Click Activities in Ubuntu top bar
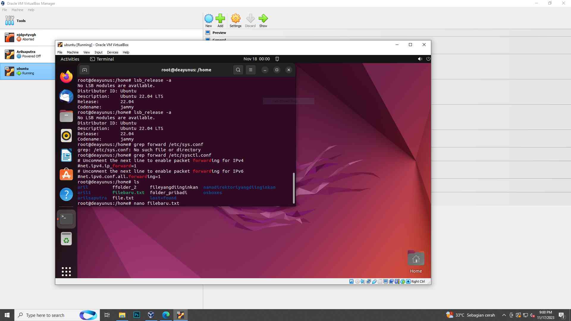Image resolution: width=571 pixels, height=321 pixels. (70, 59)
